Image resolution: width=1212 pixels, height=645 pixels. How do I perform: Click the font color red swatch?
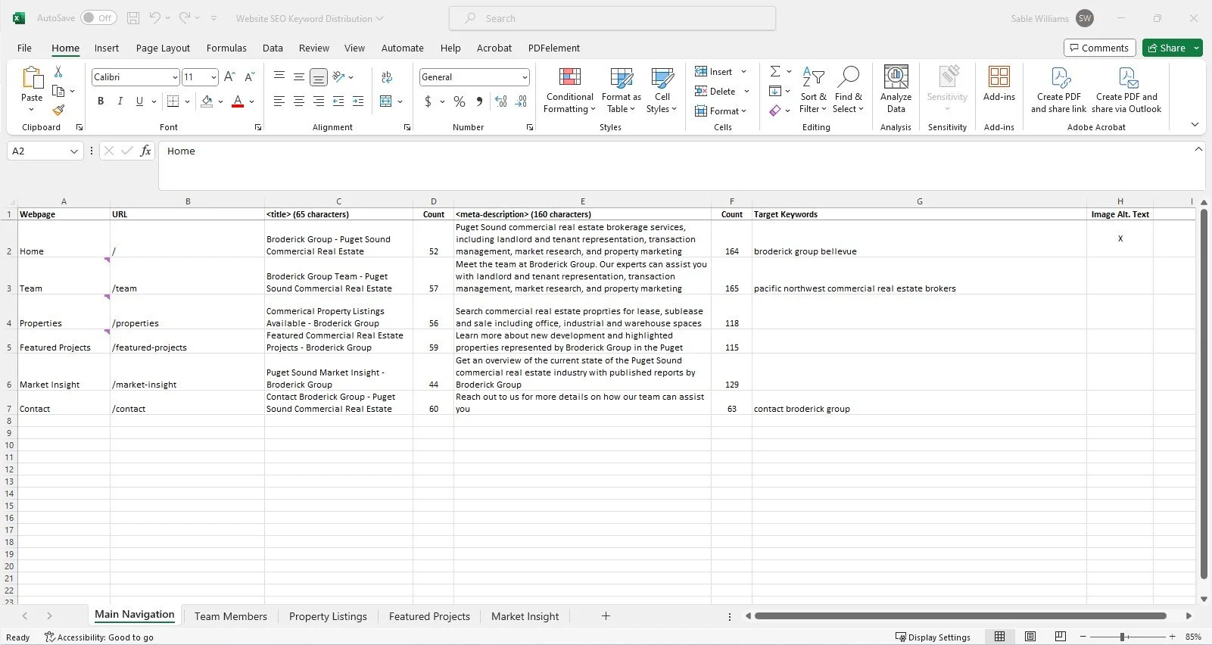coord(238,101)
